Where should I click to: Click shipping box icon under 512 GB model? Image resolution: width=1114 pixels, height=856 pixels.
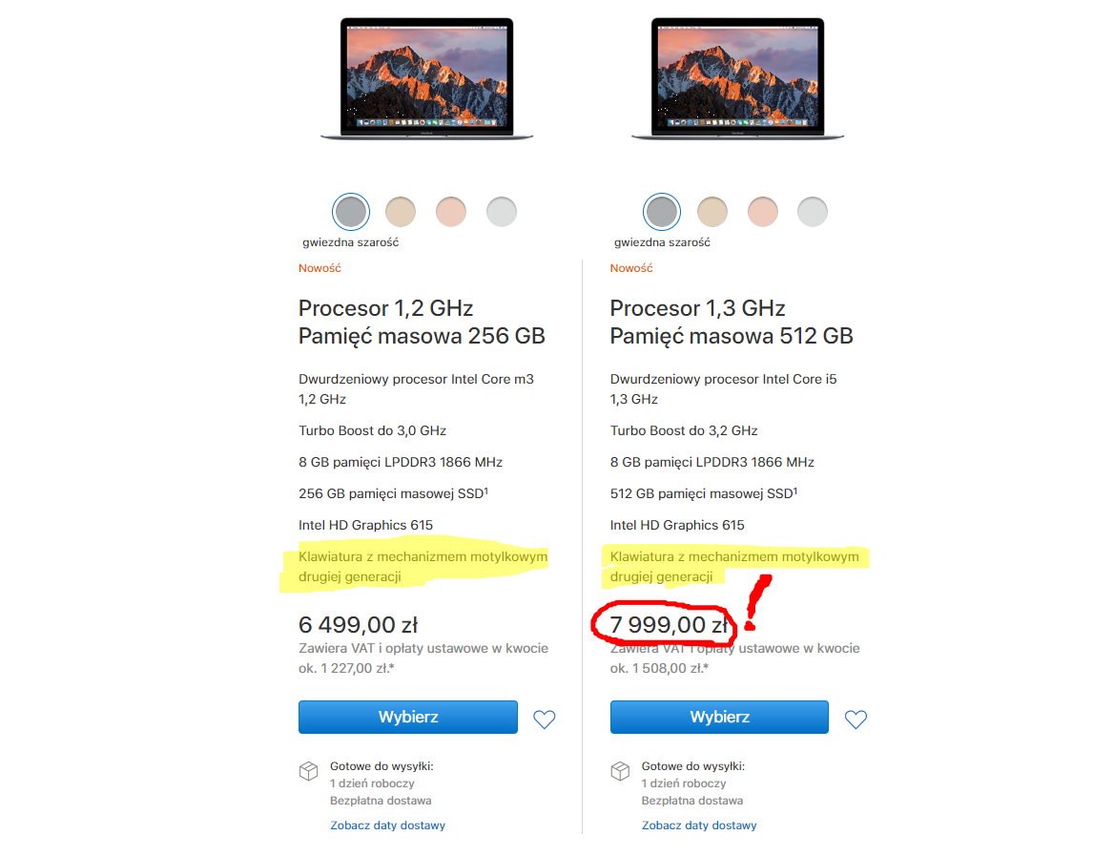coord(620,771)
